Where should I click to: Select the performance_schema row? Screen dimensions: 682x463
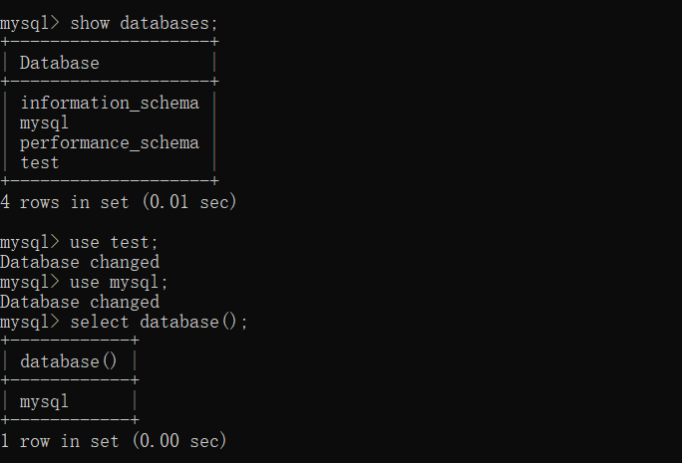point(110,142)
